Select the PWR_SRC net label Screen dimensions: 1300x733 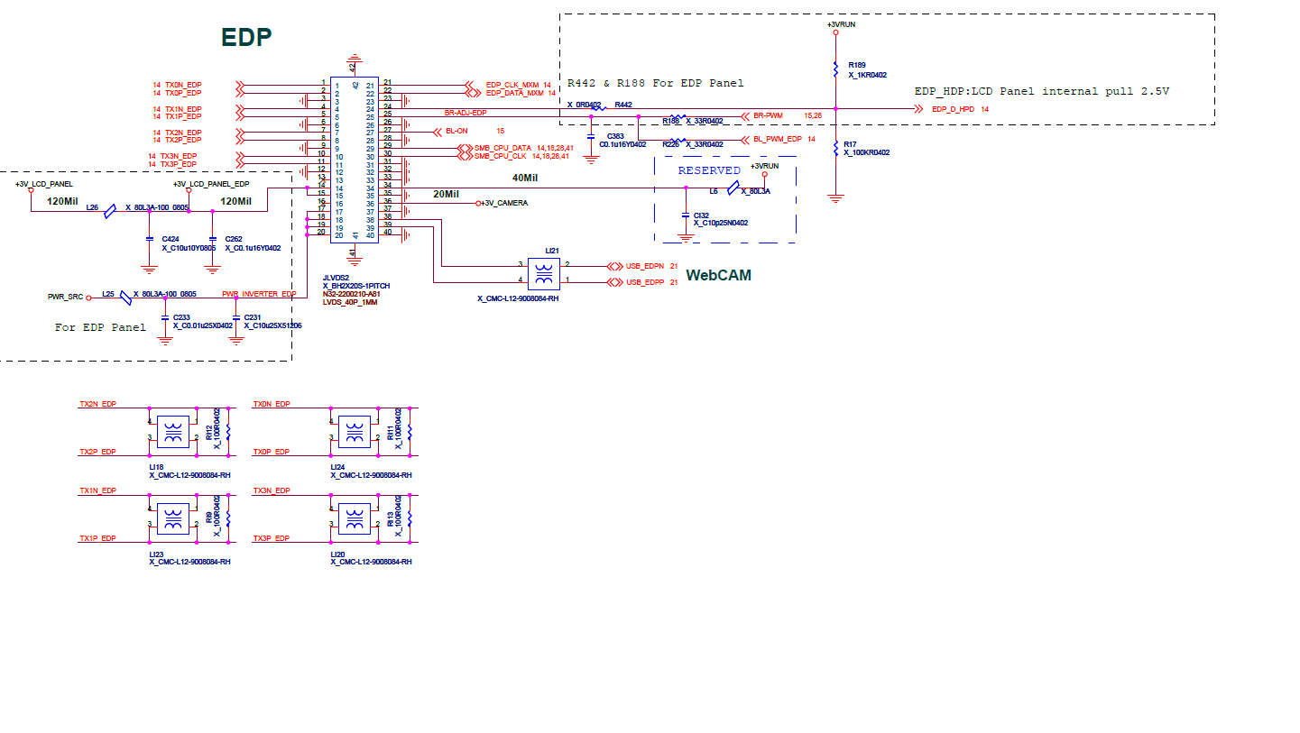tap(65, 296)
